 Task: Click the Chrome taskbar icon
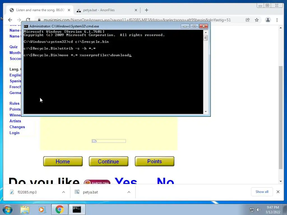[x=59, y=209]
